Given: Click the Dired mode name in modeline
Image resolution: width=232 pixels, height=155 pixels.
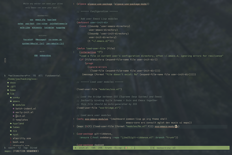Looking at the screenshot, I should [x=34, y=148].
